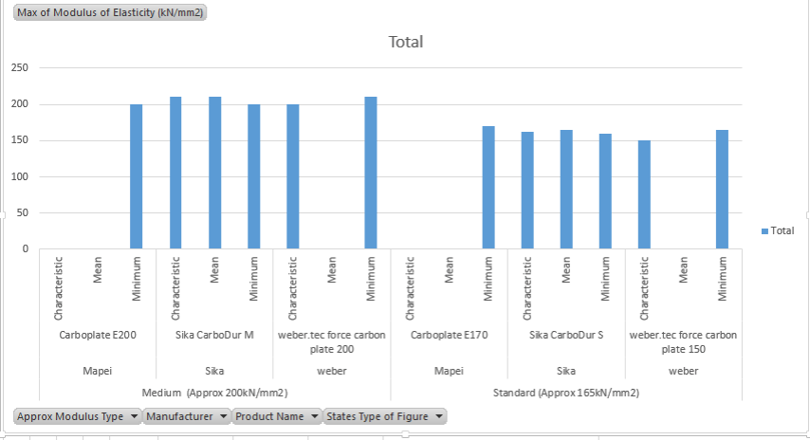Click Mapei manufacturer label under Carboplate E200
This screenshot has height=440, width=810.
[x=98, y=372]
